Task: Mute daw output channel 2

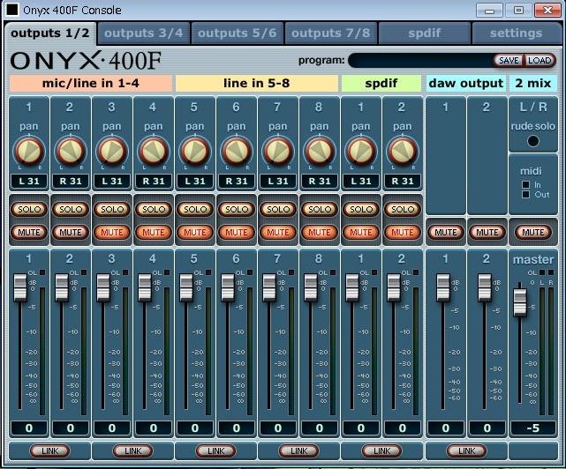Action: [x=487, y=232]
